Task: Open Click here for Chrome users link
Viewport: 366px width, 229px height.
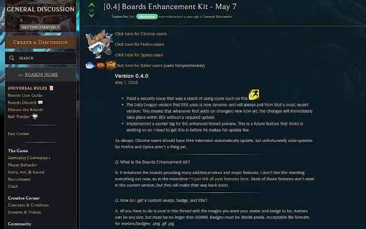Action: click(141, 34)
